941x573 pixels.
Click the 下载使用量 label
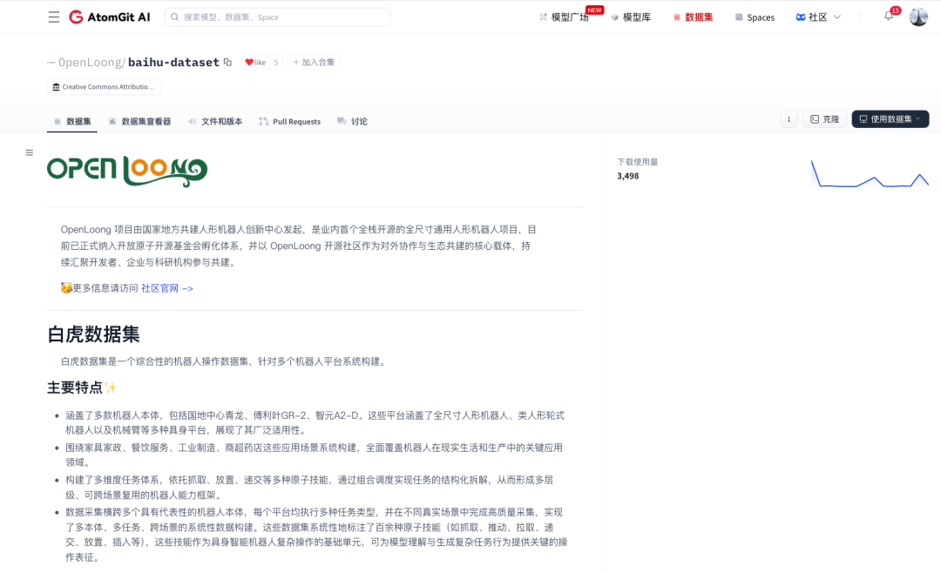[x=637, y=162]
